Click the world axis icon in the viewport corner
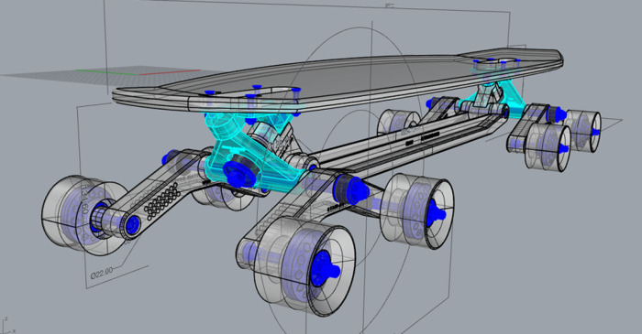 [7, 326]
